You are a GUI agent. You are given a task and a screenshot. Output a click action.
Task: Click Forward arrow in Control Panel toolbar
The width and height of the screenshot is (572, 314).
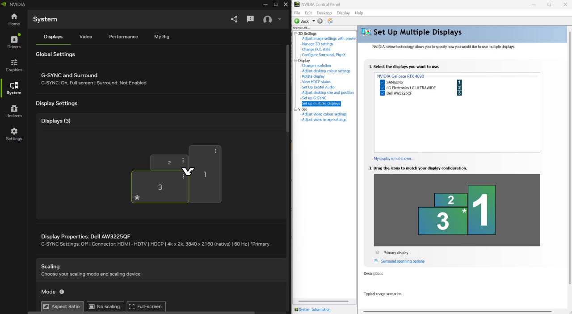[320, 21]
